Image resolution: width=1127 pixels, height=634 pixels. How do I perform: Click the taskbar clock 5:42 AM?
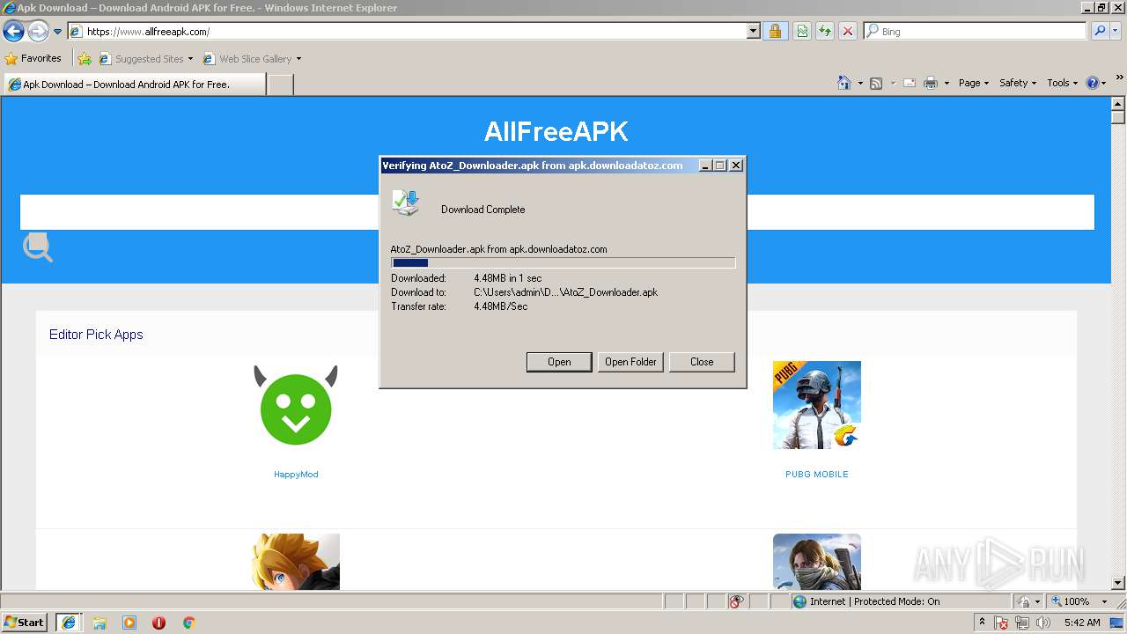pyautogui.click(x=1082, y=623)
